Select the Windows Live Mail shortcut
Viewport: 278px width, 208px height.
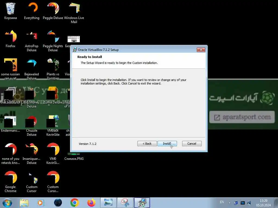click(x=74, y=13)
